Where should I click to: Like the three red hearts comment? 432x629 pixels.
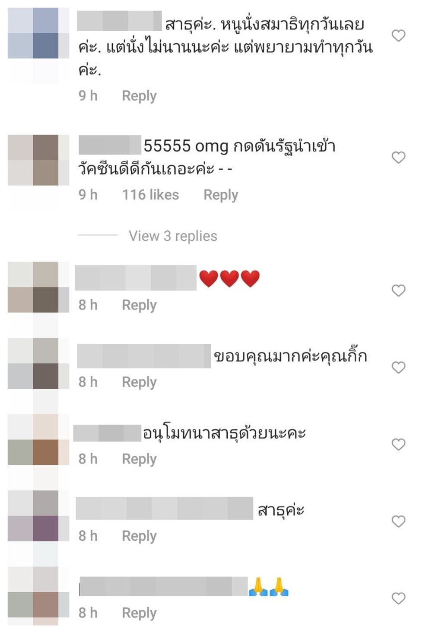click(x=398, y=290)
